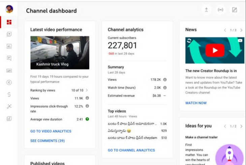Open the top video with 1.0K views
This screenshot has width=246, height=165.
point(132,124)
